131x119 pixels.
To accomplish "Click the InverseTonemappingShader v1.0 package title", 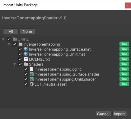I will click(34, 18).
